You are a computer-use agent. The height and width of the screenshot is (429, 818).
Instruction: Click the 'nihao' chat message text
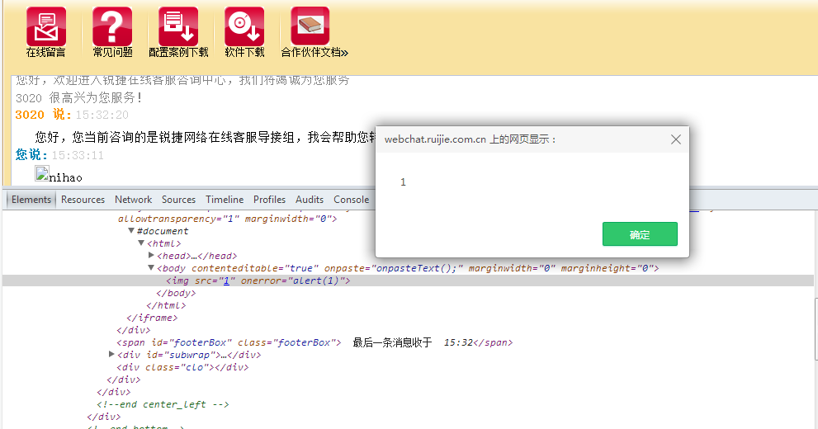click(66, 177)
